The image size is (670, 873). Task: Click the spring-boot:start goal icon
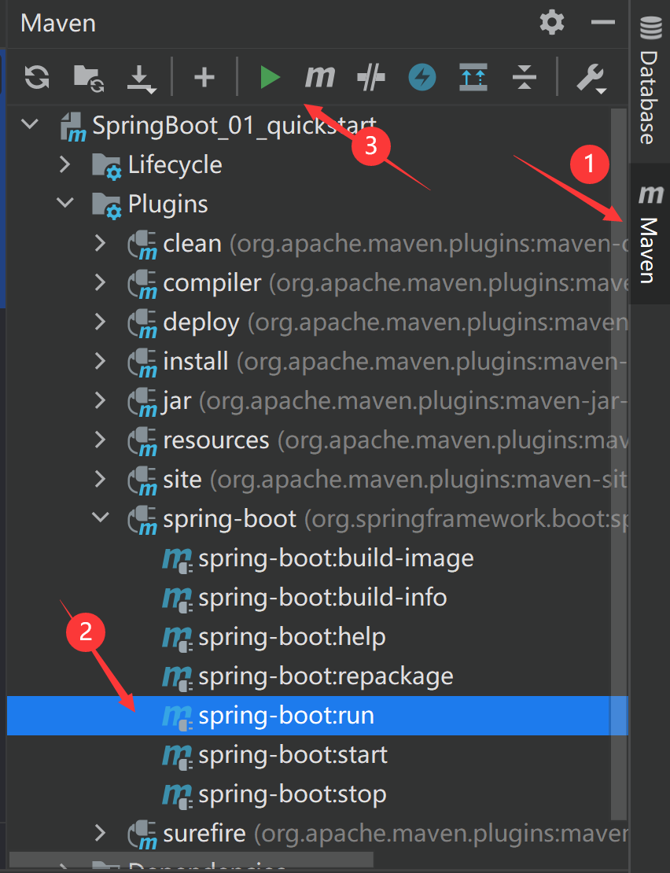(178, 757)
